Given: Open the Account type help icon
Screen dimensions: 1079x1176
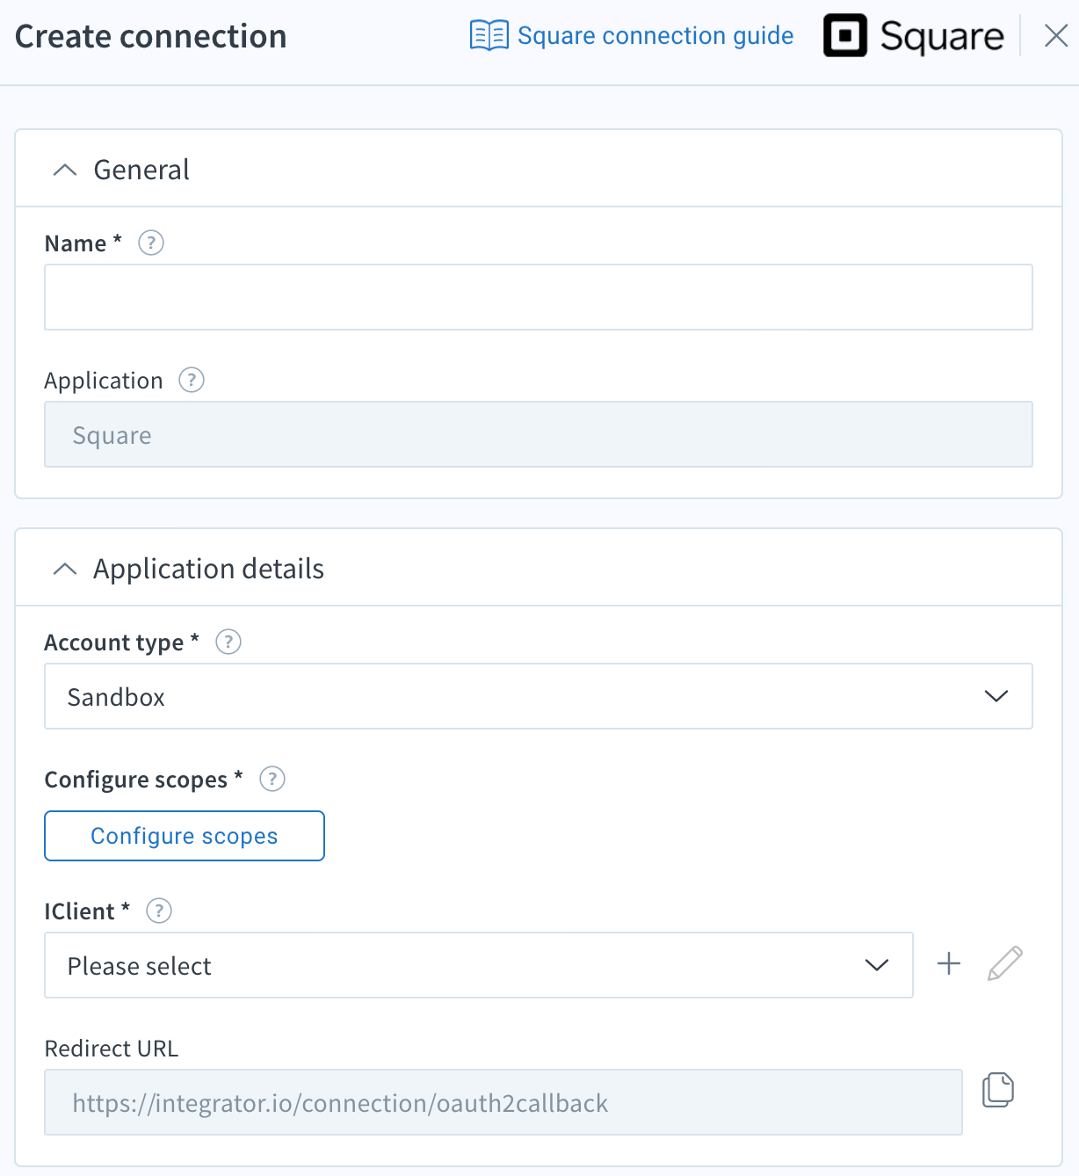Looking at the screenshot, I should click(228, 642).
